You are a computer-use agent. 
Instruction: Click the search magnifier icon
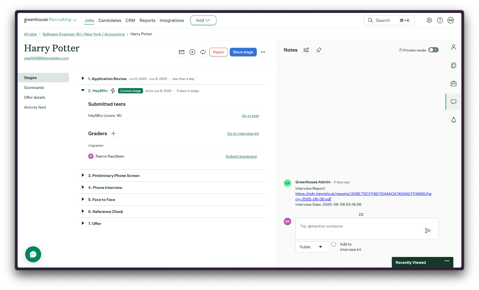point(370,20)
